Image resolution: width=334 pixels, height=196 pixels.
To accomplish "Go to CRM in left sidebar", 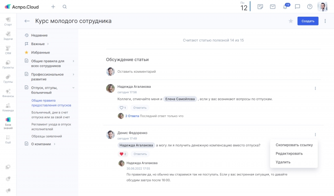I will coord(8,51).
